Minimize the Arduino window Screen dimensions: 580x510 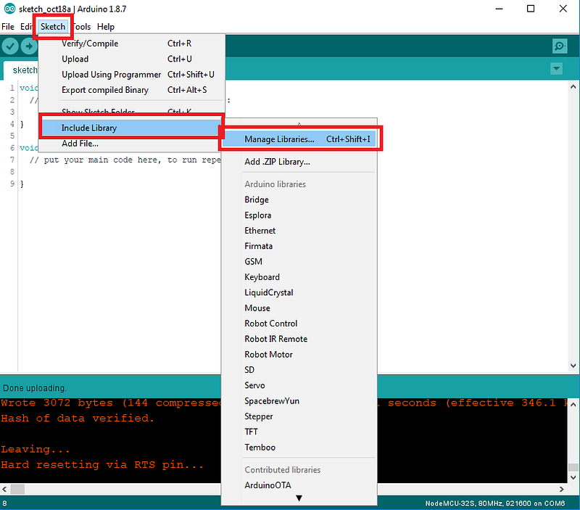coord(499,9)
